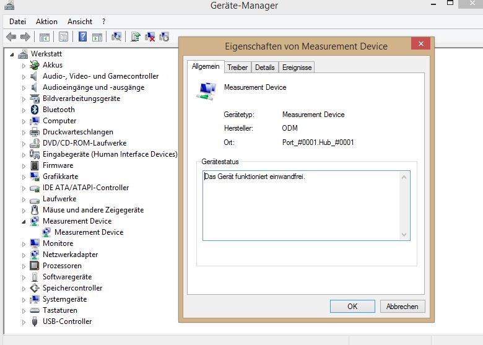Viewport: 483px width, 345px height.
Task: Confirm dialog with OK button
Action: pos(352,306)
